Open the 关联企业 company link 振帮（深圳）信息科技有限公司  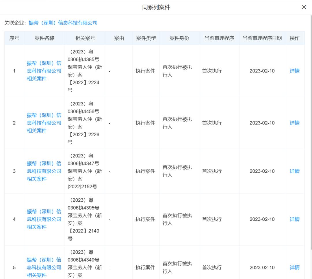pos(63,23)
